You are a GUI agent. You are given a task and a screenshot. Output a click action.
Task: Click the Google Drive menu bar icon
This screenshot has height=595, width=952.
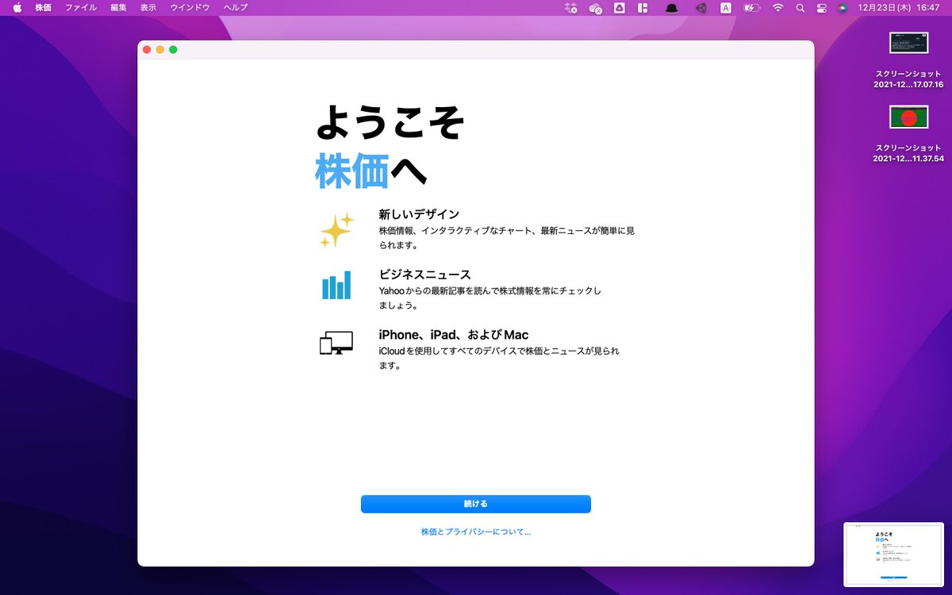621,7
